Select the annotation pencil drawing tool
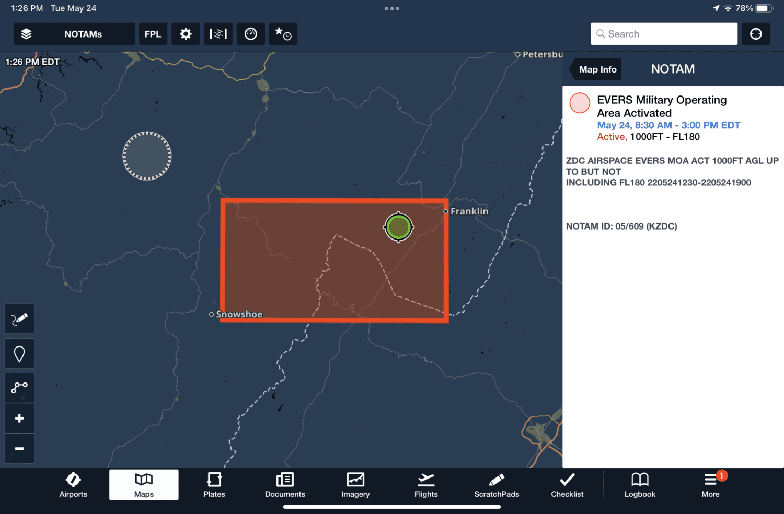This screenshot has height=514, width=784. (x=19, y=319)
